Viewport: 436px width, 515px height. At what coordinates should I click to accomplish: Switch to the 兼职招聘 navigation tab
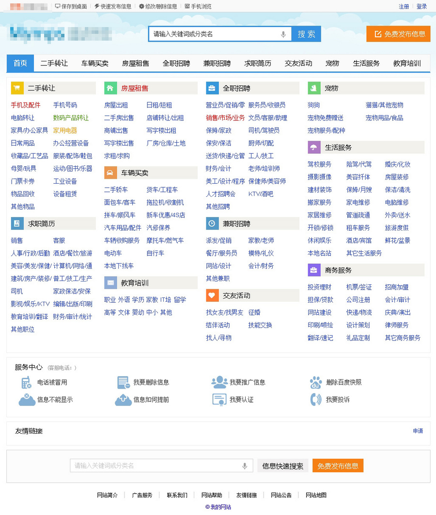217,63
